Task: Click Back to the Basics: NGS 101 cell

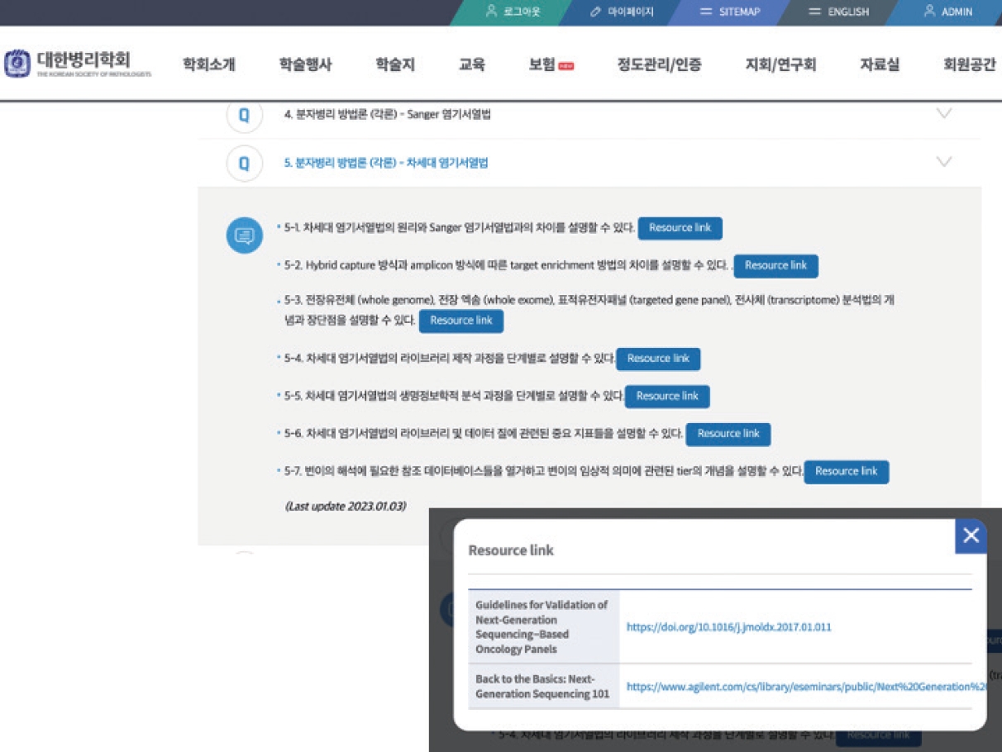Action: [543, 686]
